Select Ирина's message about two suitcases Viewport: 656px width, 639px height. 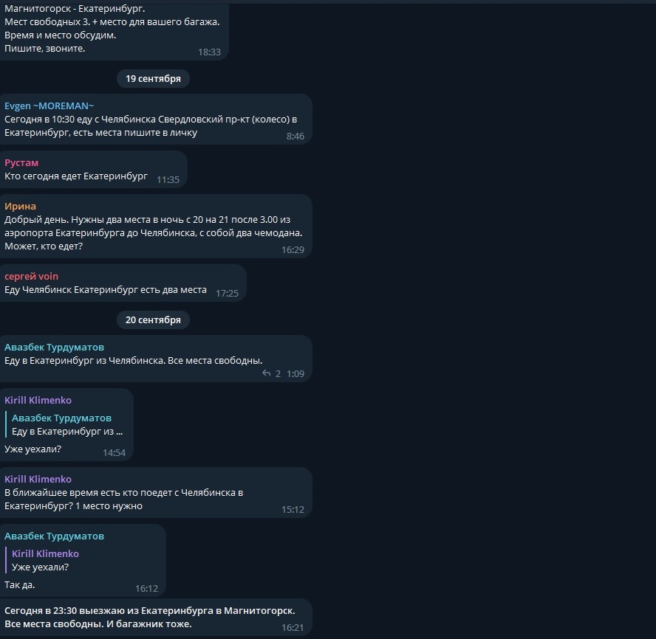pos(156,226)
